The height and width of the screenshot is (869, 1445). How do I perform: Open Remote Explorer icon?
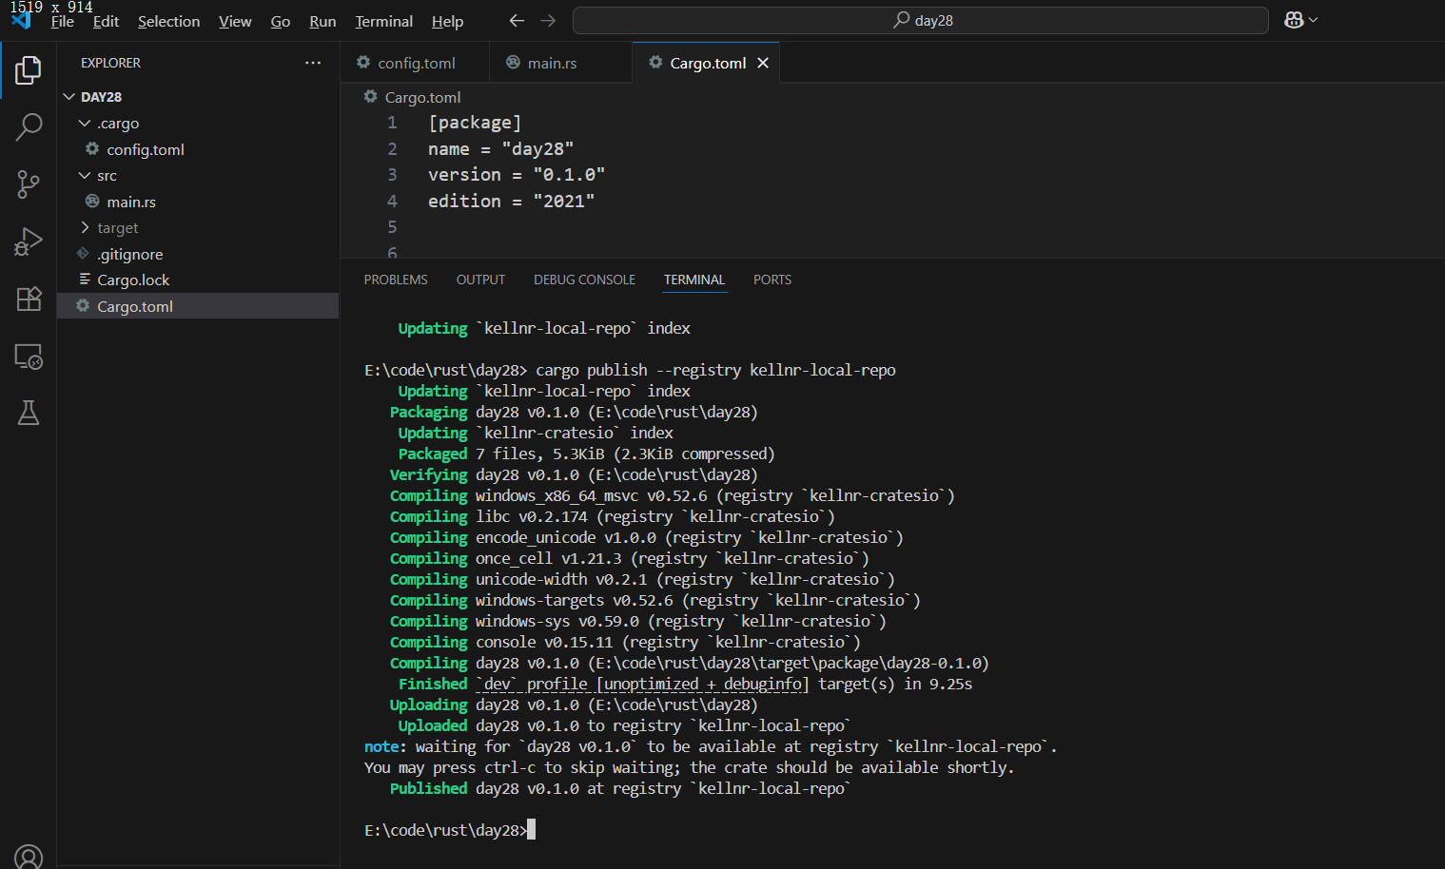click(29, 357)
